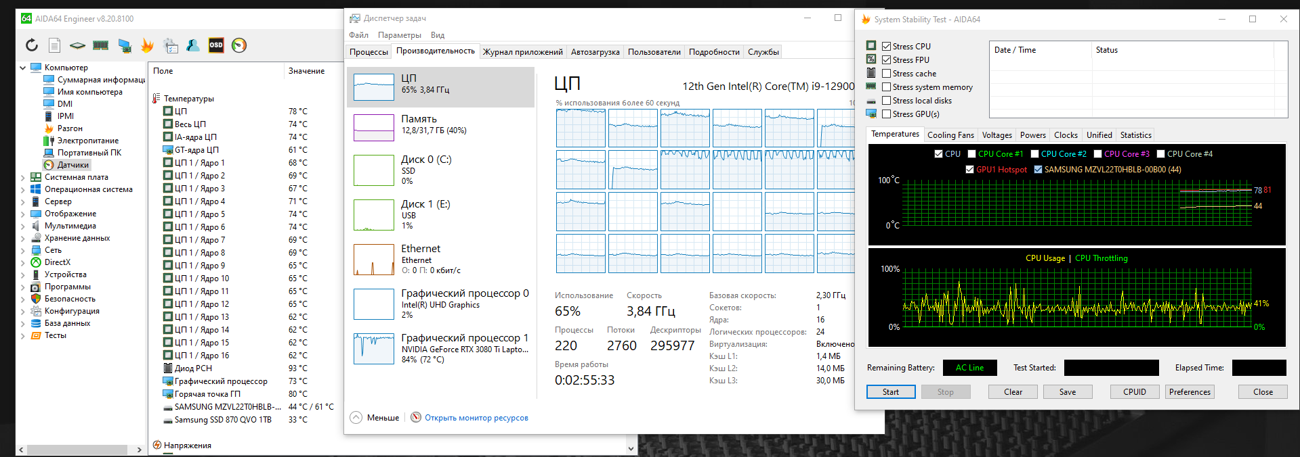This screenshot has width=1300, height=457.
Task: Expand the Мультимедиа tree node
Action: pos(22,226)
